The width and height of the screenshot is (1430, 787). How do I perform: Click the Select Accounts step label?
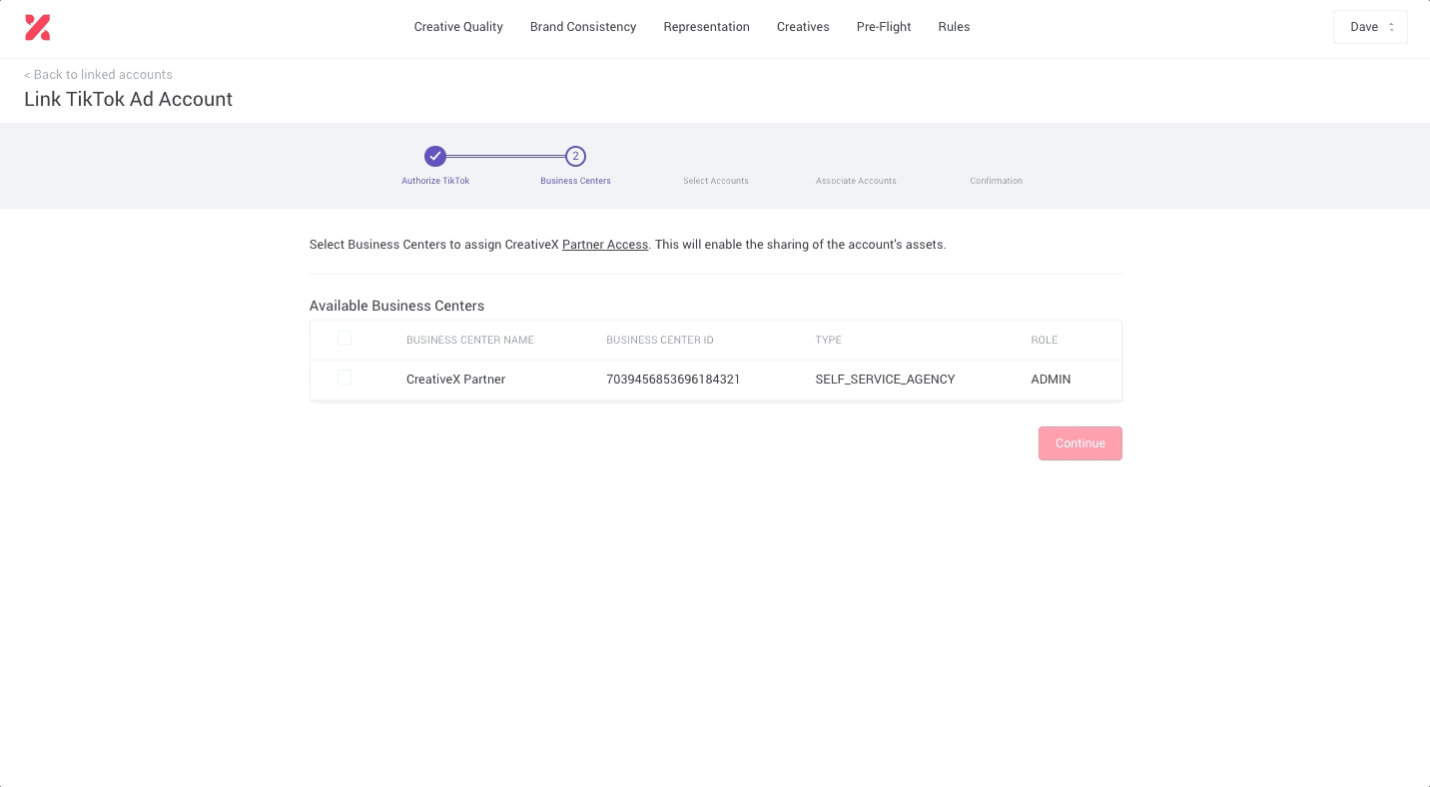pyautogui.click(x=716, y=181)
